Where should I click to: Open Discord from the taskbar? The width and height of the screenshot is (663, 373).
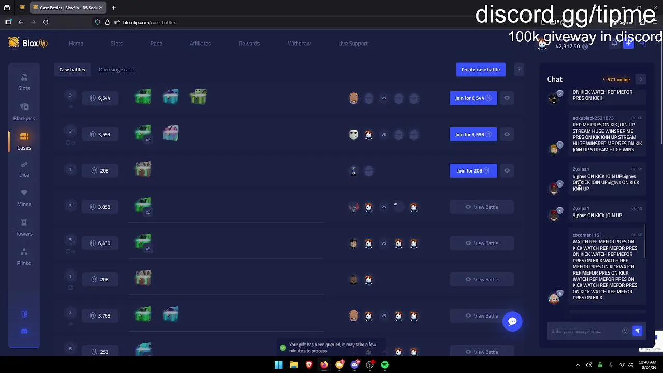click(x=354, y=365)
